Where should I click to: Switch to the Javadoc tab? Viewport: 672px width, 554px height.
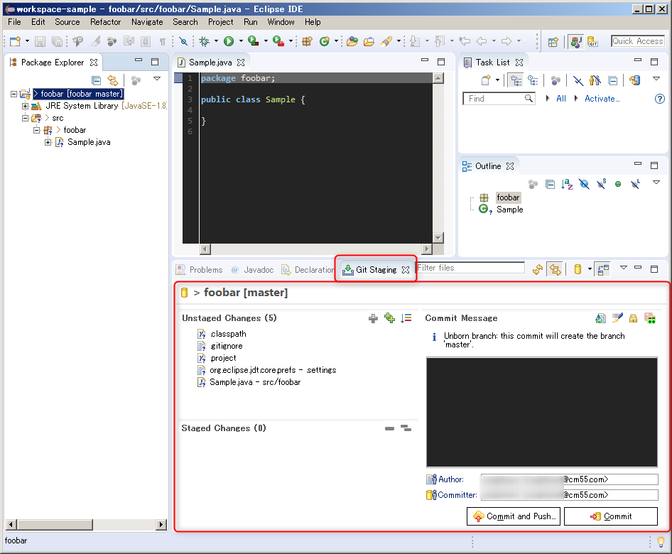click(x=252, y=269)
